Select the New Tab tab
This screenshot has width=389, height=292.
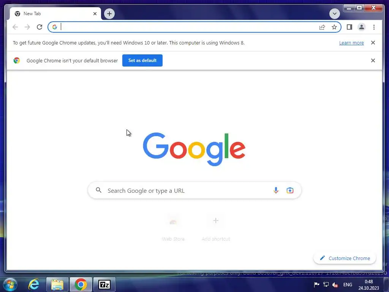click(55, 14)
